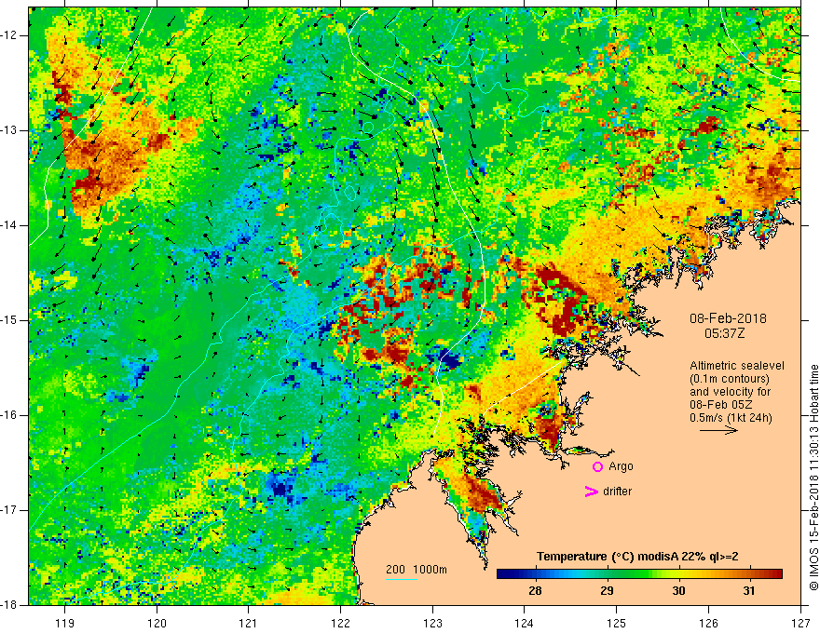
Task: Click the temperature color bar near 28
Action: (535, 574)
